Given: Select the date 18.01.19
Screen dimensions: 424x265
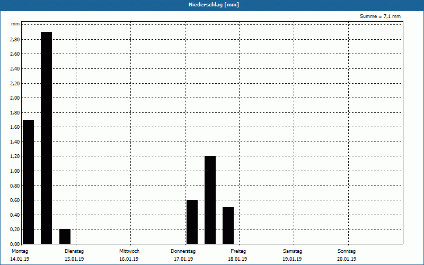Looking at the screenshot, I should point(237,259).
